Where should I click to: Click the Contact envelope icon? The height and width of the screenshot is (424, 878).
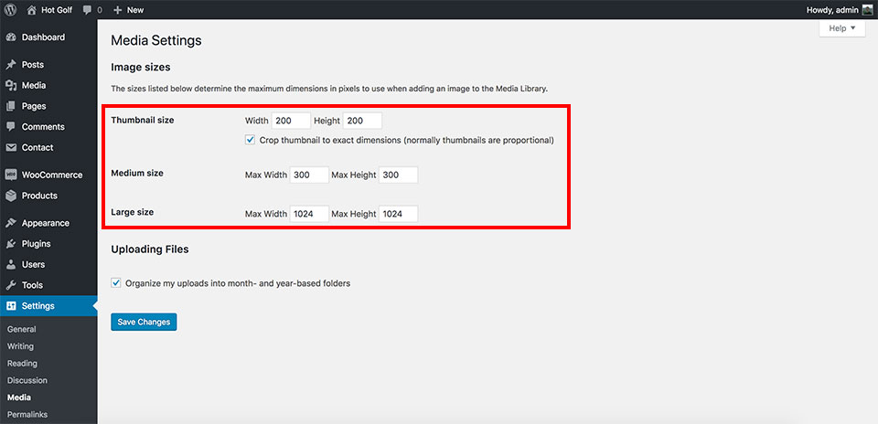click(11, 148)
